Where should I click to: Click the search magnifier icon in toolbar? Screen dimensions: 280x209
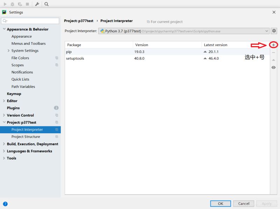(x=47, y=4)
